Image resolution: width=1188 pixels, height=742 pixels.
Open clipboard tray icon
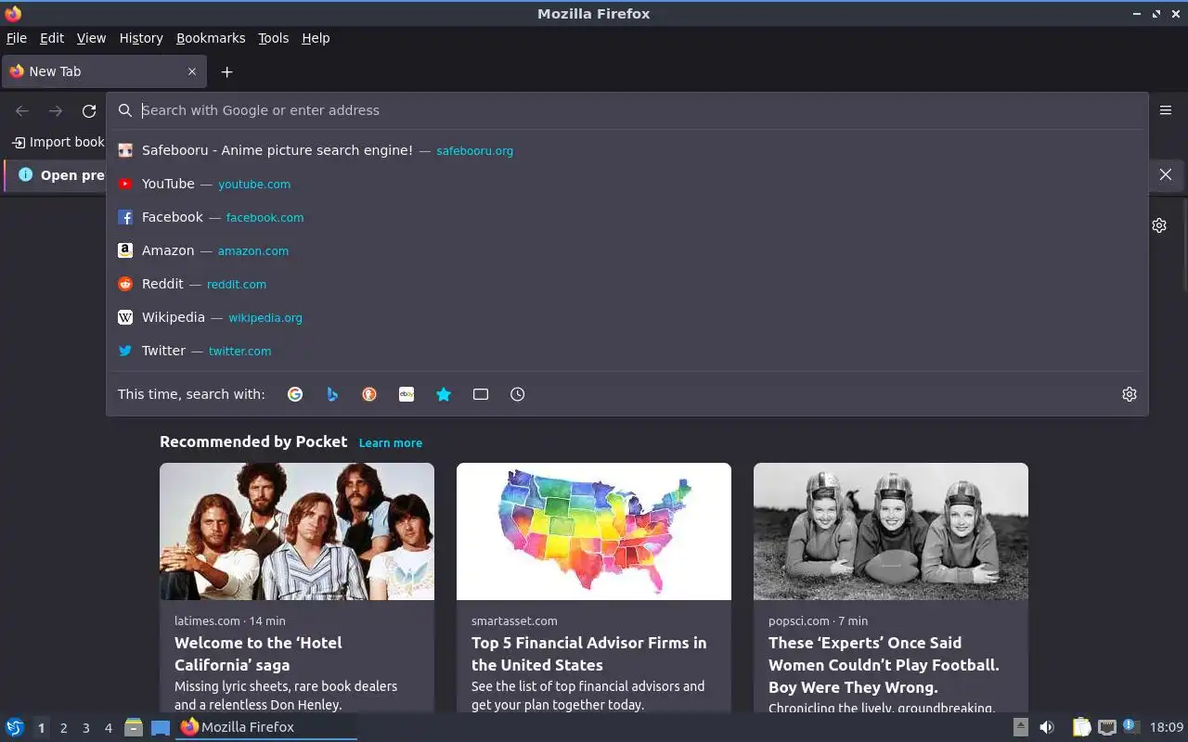pyautogui.click(x=1081, y=727)
